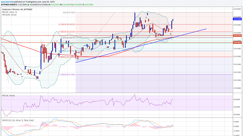Select the BB (20, close, 2) indicator label
The width and height of the screenshot is (243, 136).
(9, 12)
